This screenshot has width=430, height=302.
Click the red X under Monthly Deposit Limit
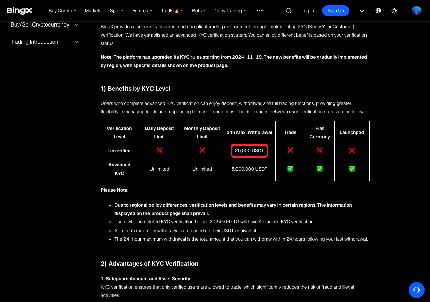pos(202,150)
